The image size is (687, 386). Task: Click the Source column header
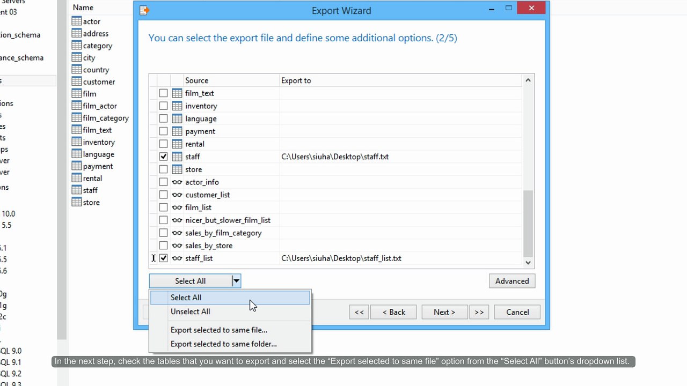[231, 80]
